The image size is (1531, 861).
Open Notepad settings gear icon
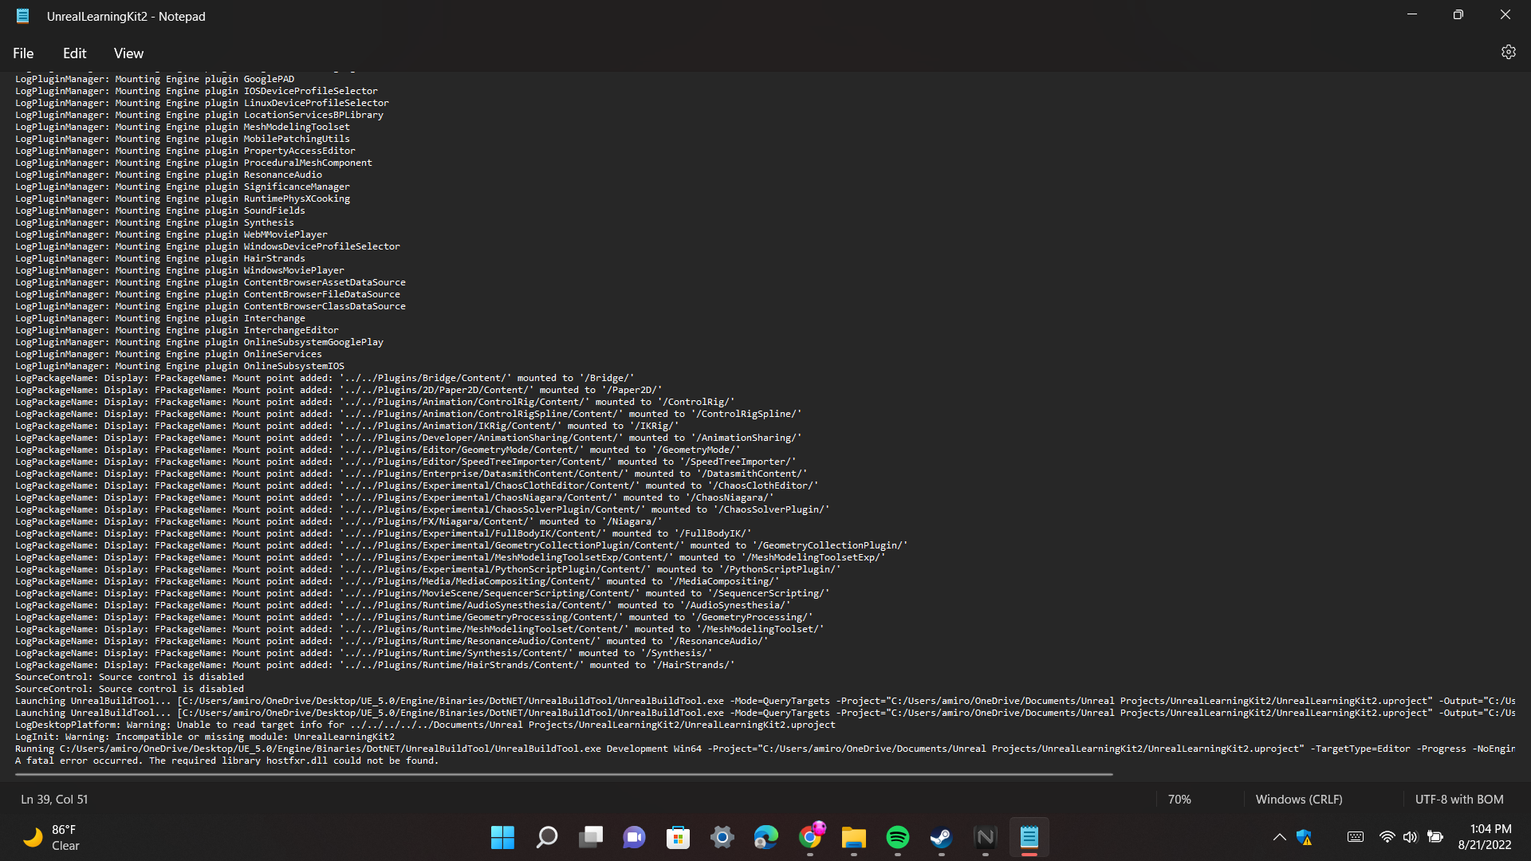[x=1508, y=52]
